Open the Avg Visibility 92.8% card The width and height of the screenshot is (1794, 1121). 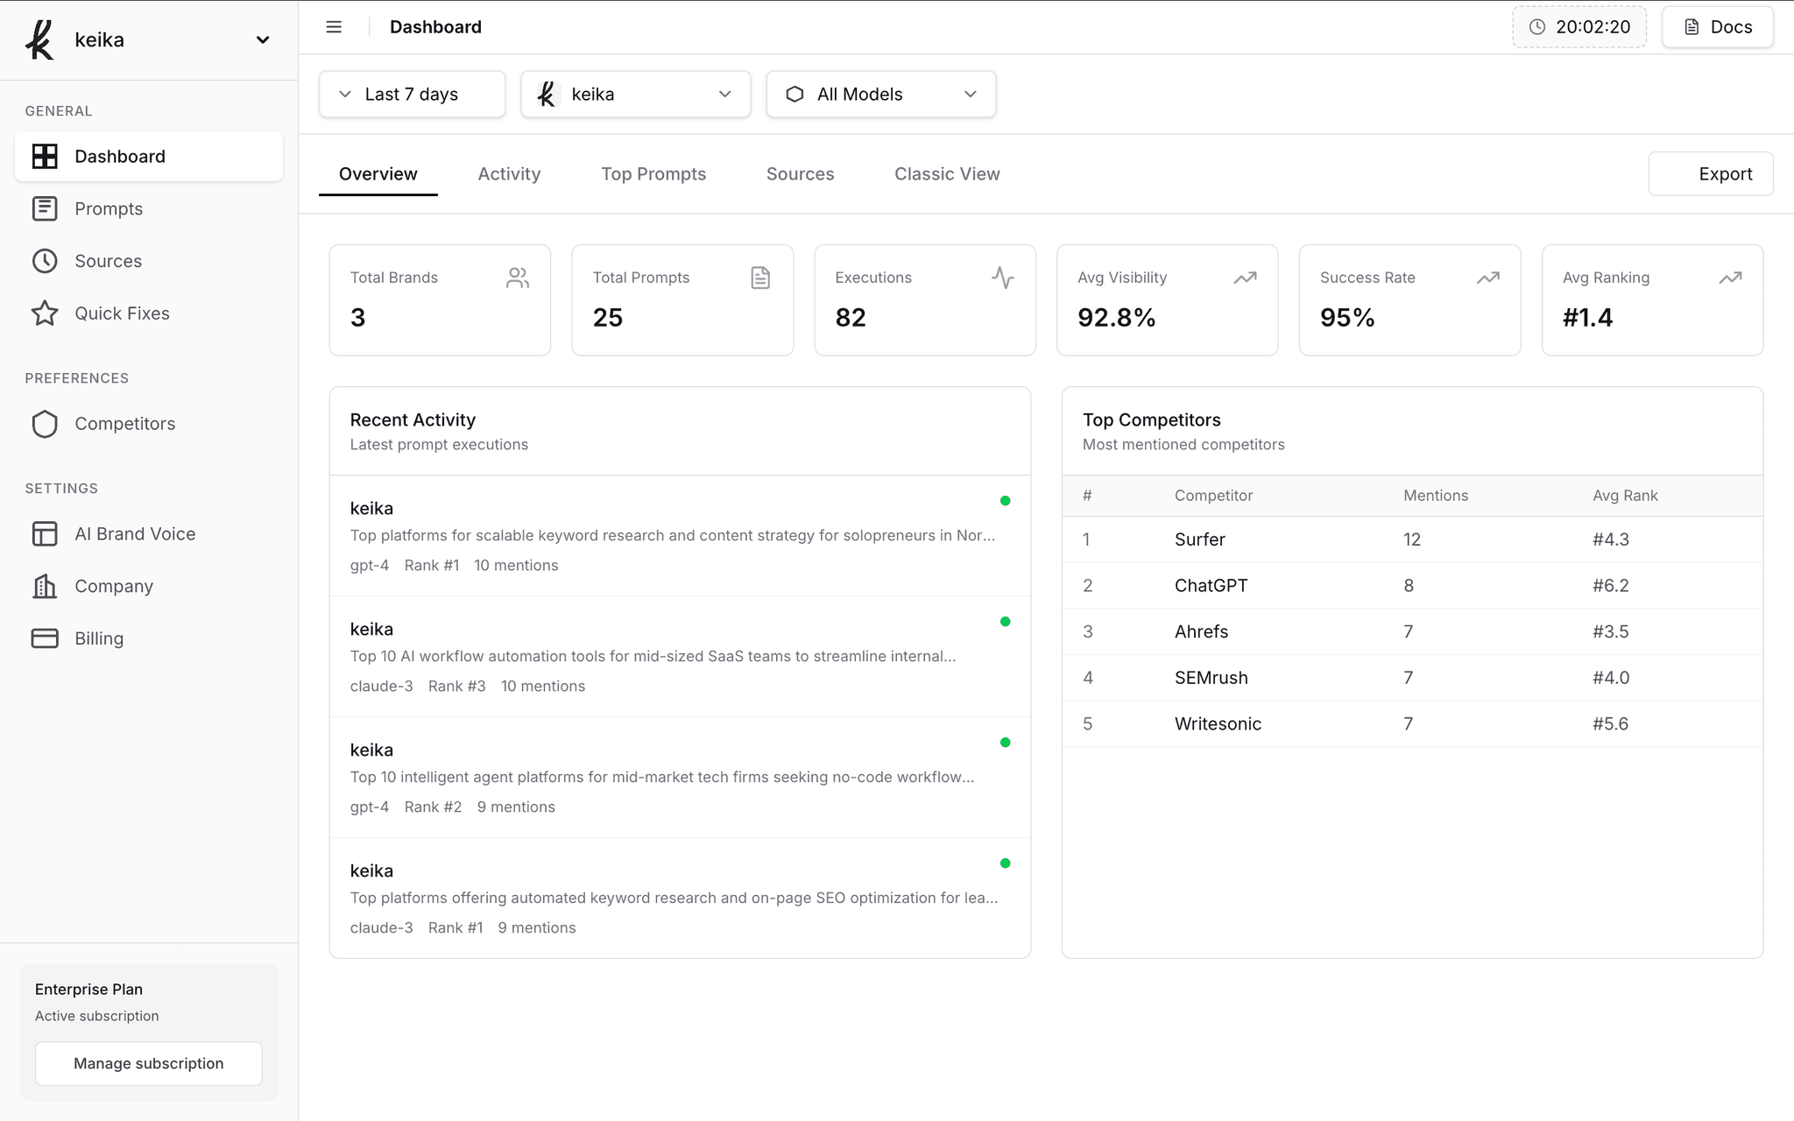pos(1168,300)
